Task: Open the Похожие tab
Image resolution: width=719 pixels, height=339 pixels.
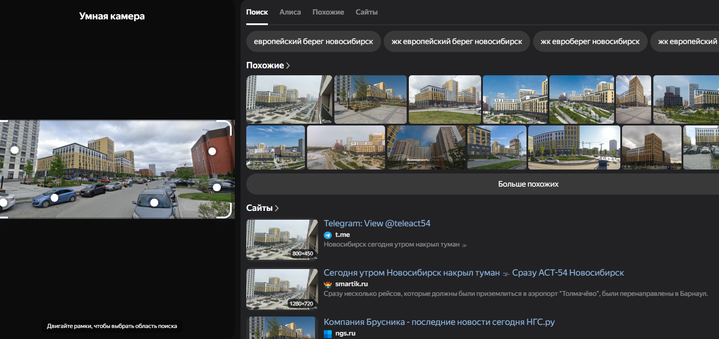Action: pyautogui.click(x=328, y=12)
